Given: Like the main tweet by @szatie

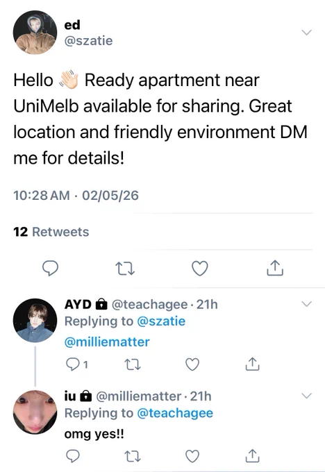Looking at the screenshot, I should coord(200,268).
